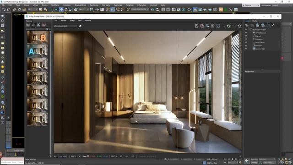
Task: Toggle visibility of Denoiser layer
Action: (246, 45)
